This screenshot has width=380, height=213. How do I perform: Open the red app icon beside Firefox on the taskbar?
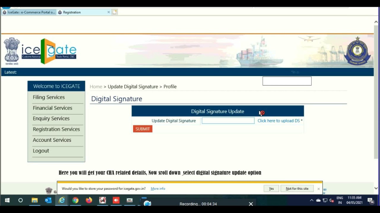tap(102, 200)
